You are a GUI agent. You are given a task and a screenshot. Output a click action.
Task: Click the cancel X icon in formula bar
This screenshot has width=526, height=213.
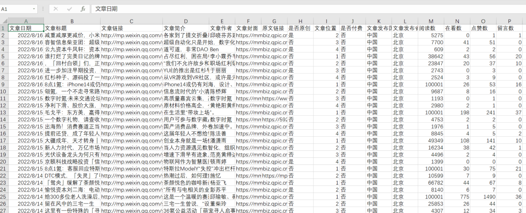point(56,9)
